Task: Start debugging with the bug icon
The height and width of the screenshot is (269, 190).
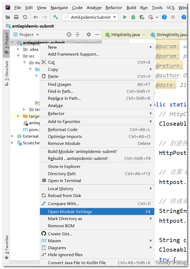Action: point(133,17)
